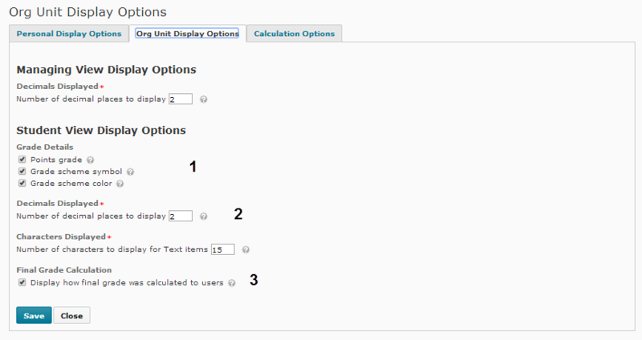Focus Student View decimal places input field
The height and width of the screenshot is (340, 642).
[x=180, y=216]
